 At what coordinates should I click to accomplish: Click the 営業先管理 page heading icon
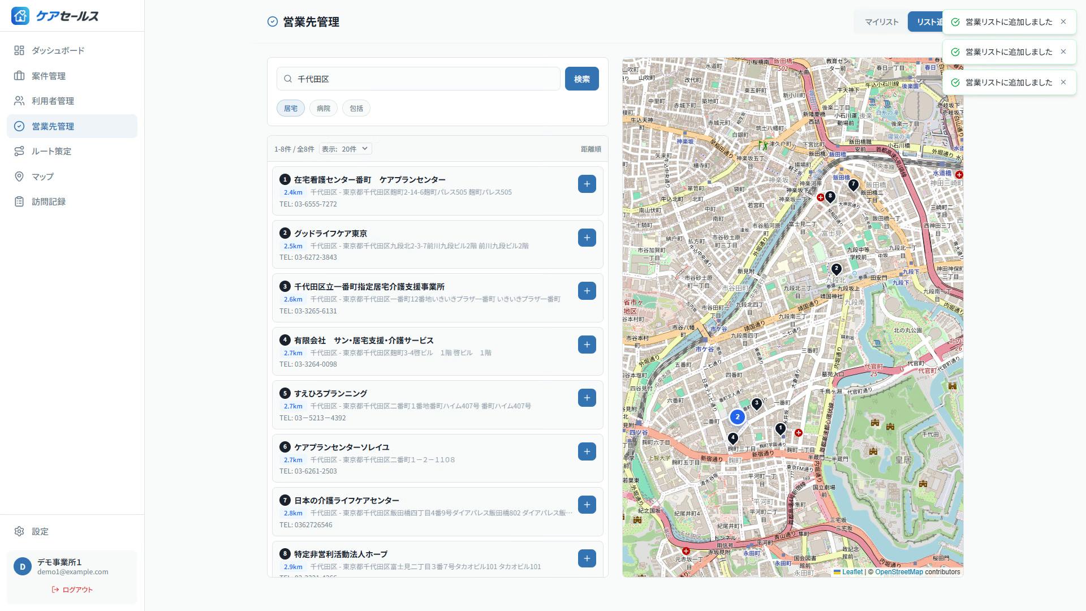(273, 21)
